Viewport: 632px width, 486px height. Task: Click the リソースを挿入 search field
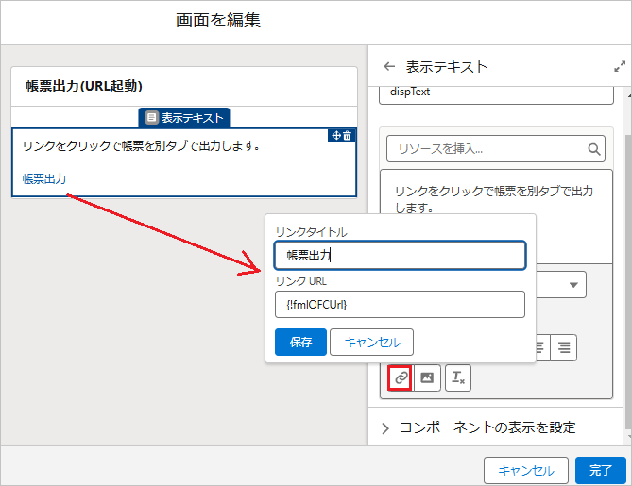495,149
